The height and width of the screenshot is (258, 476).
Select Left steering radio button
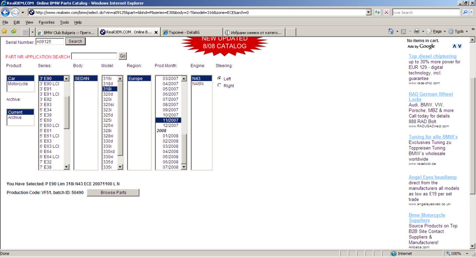219,78
